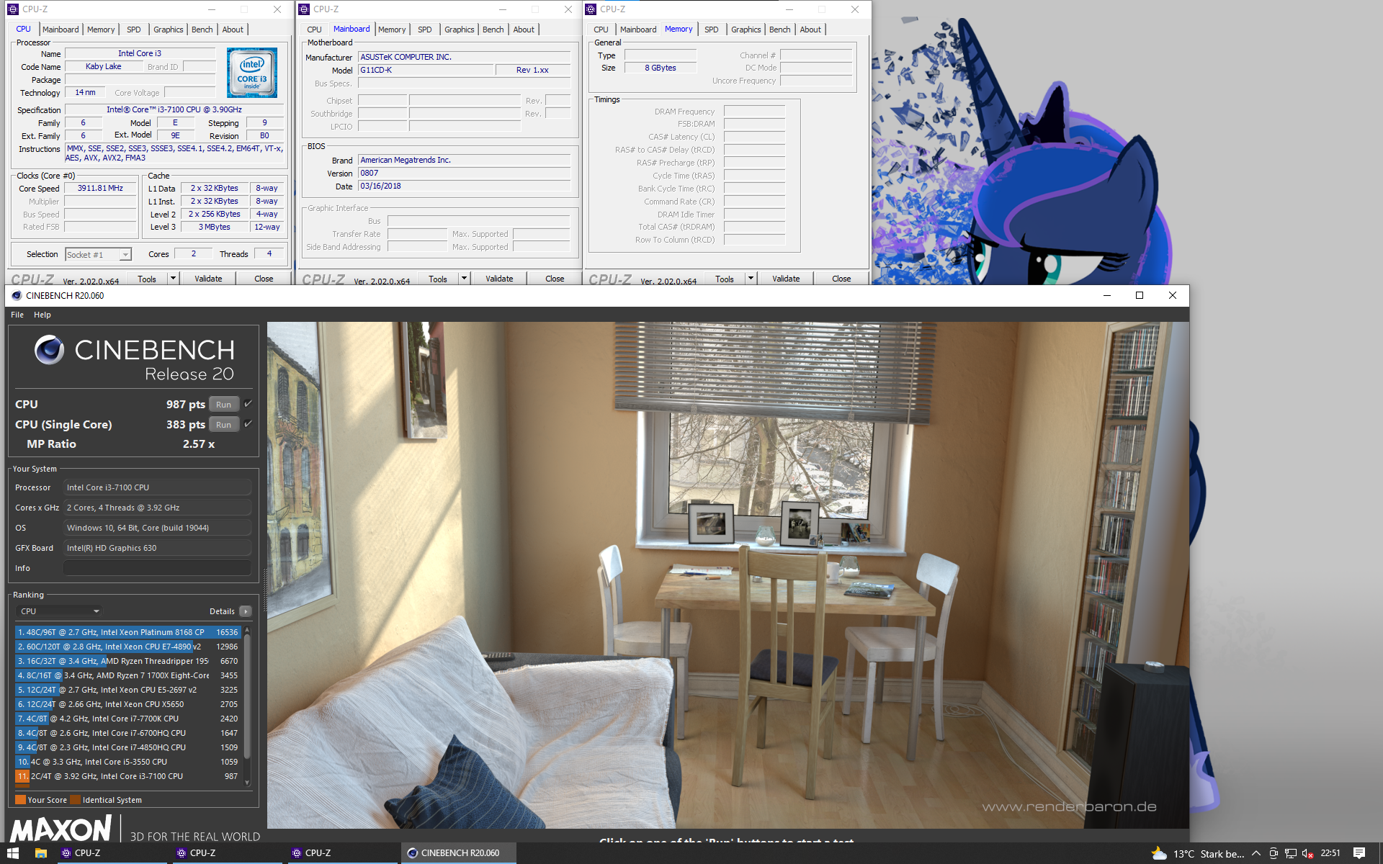Screen dimensions: 1383x864
Task: Click the third CPU-Z taskbar button
Action: point(341,853)
